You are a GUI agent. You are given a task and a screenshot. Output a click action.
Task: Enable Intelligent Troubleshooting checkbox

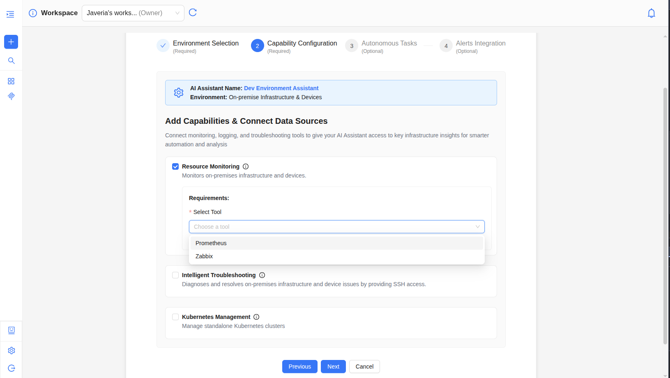[175, 275]
